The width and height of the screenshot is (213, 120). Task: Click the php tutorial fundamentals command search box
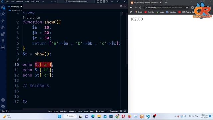pyautogui.click(x=76, y=1)
